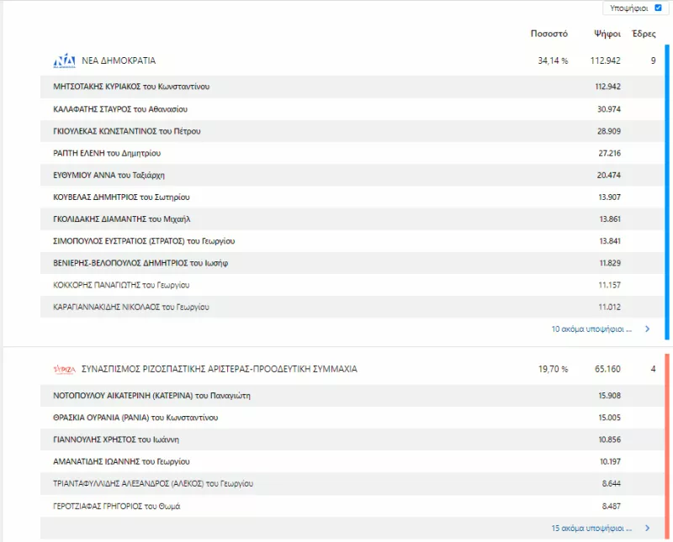Click vote count 11.157
This screenshot has width=673, height=542.
click(609, 285)
